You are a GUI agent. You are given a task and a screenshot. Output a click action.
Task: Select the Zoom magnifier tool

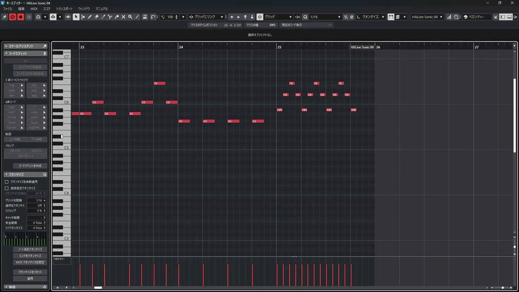click(130, 17)
